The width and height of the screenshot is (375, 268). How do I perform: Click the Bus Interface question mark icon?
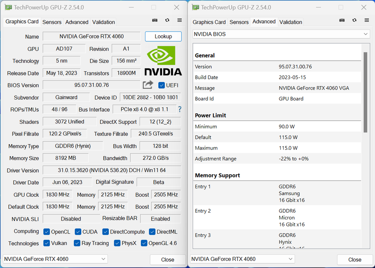(180, 109)
